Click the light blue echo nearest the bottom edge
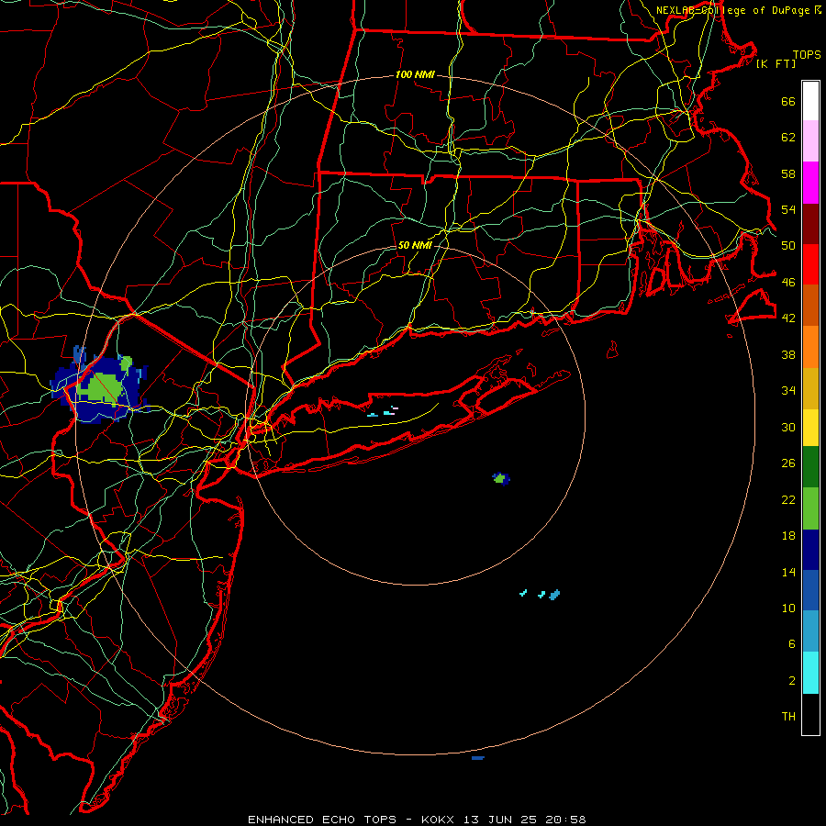Screen dimensions: 826x826 [x=478, y=758]
